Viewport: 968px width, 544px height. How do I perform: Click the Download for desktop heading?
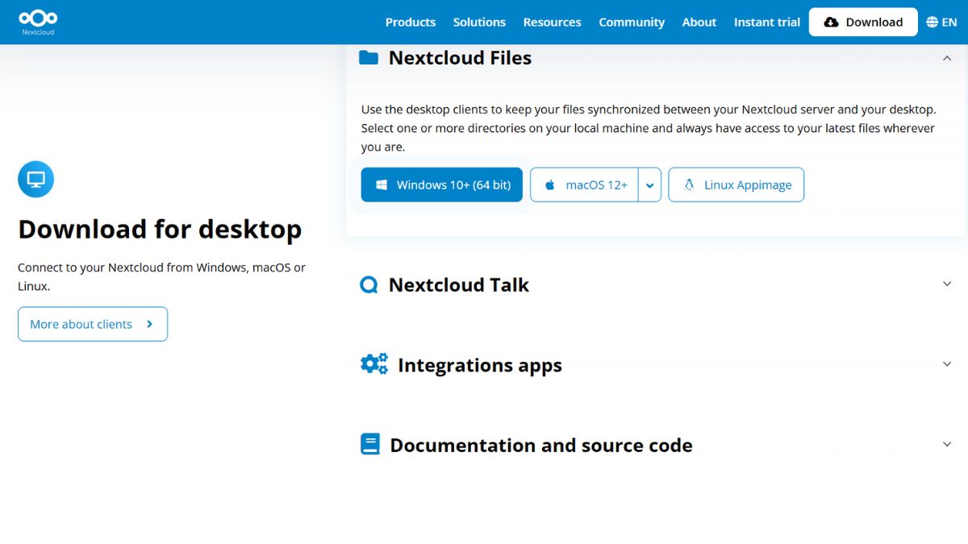coord(160,229)
